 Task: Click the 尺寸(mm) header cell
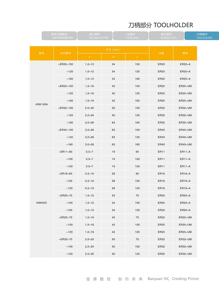pos(113,50)
